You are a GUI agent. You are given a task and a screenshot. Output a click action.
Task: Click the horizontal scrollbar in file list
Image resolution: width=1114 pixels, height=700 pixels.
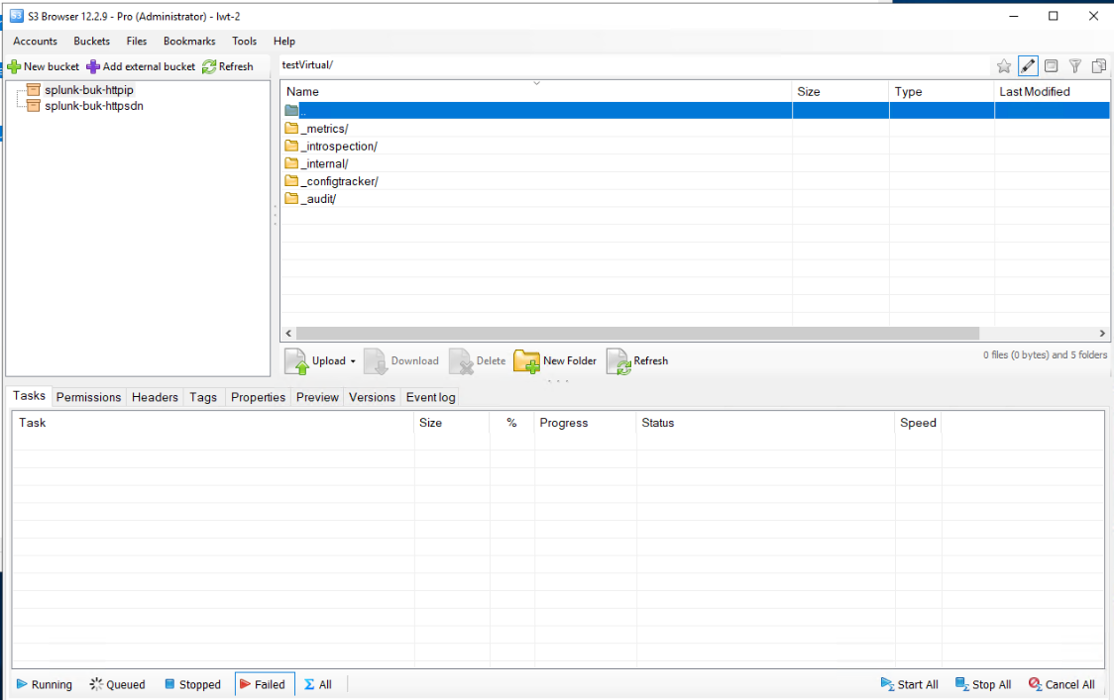click(636, 334)
